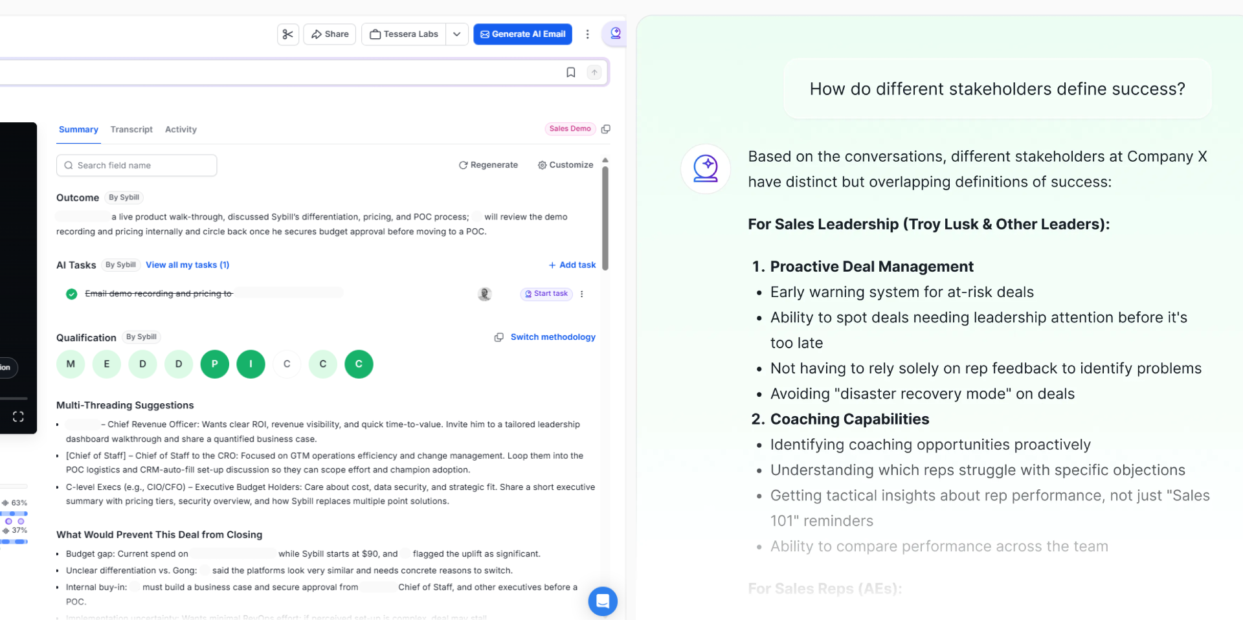Click the assignee avatar on the task row

[484, 294]
